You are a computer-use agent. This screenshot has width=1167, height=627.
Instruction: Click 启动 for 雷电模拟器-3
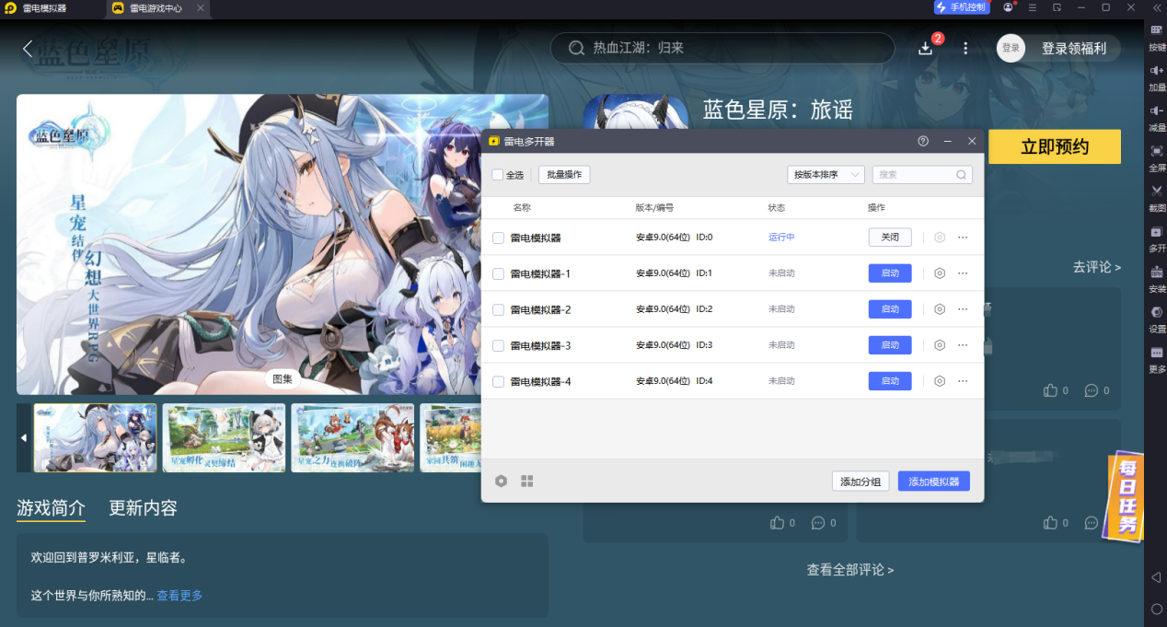coord(890,345)
